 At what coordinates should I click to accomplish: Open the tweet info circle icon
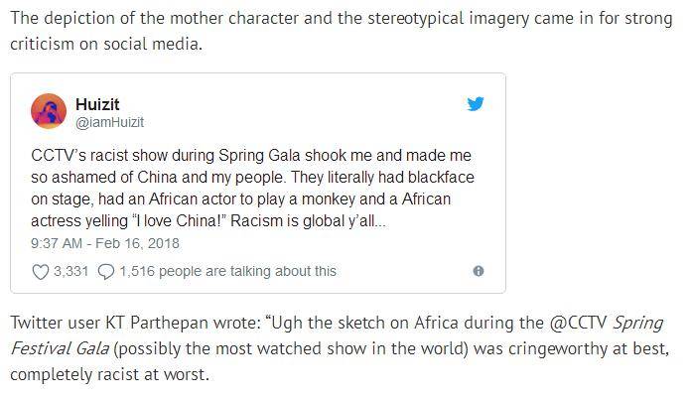[479, 271]
